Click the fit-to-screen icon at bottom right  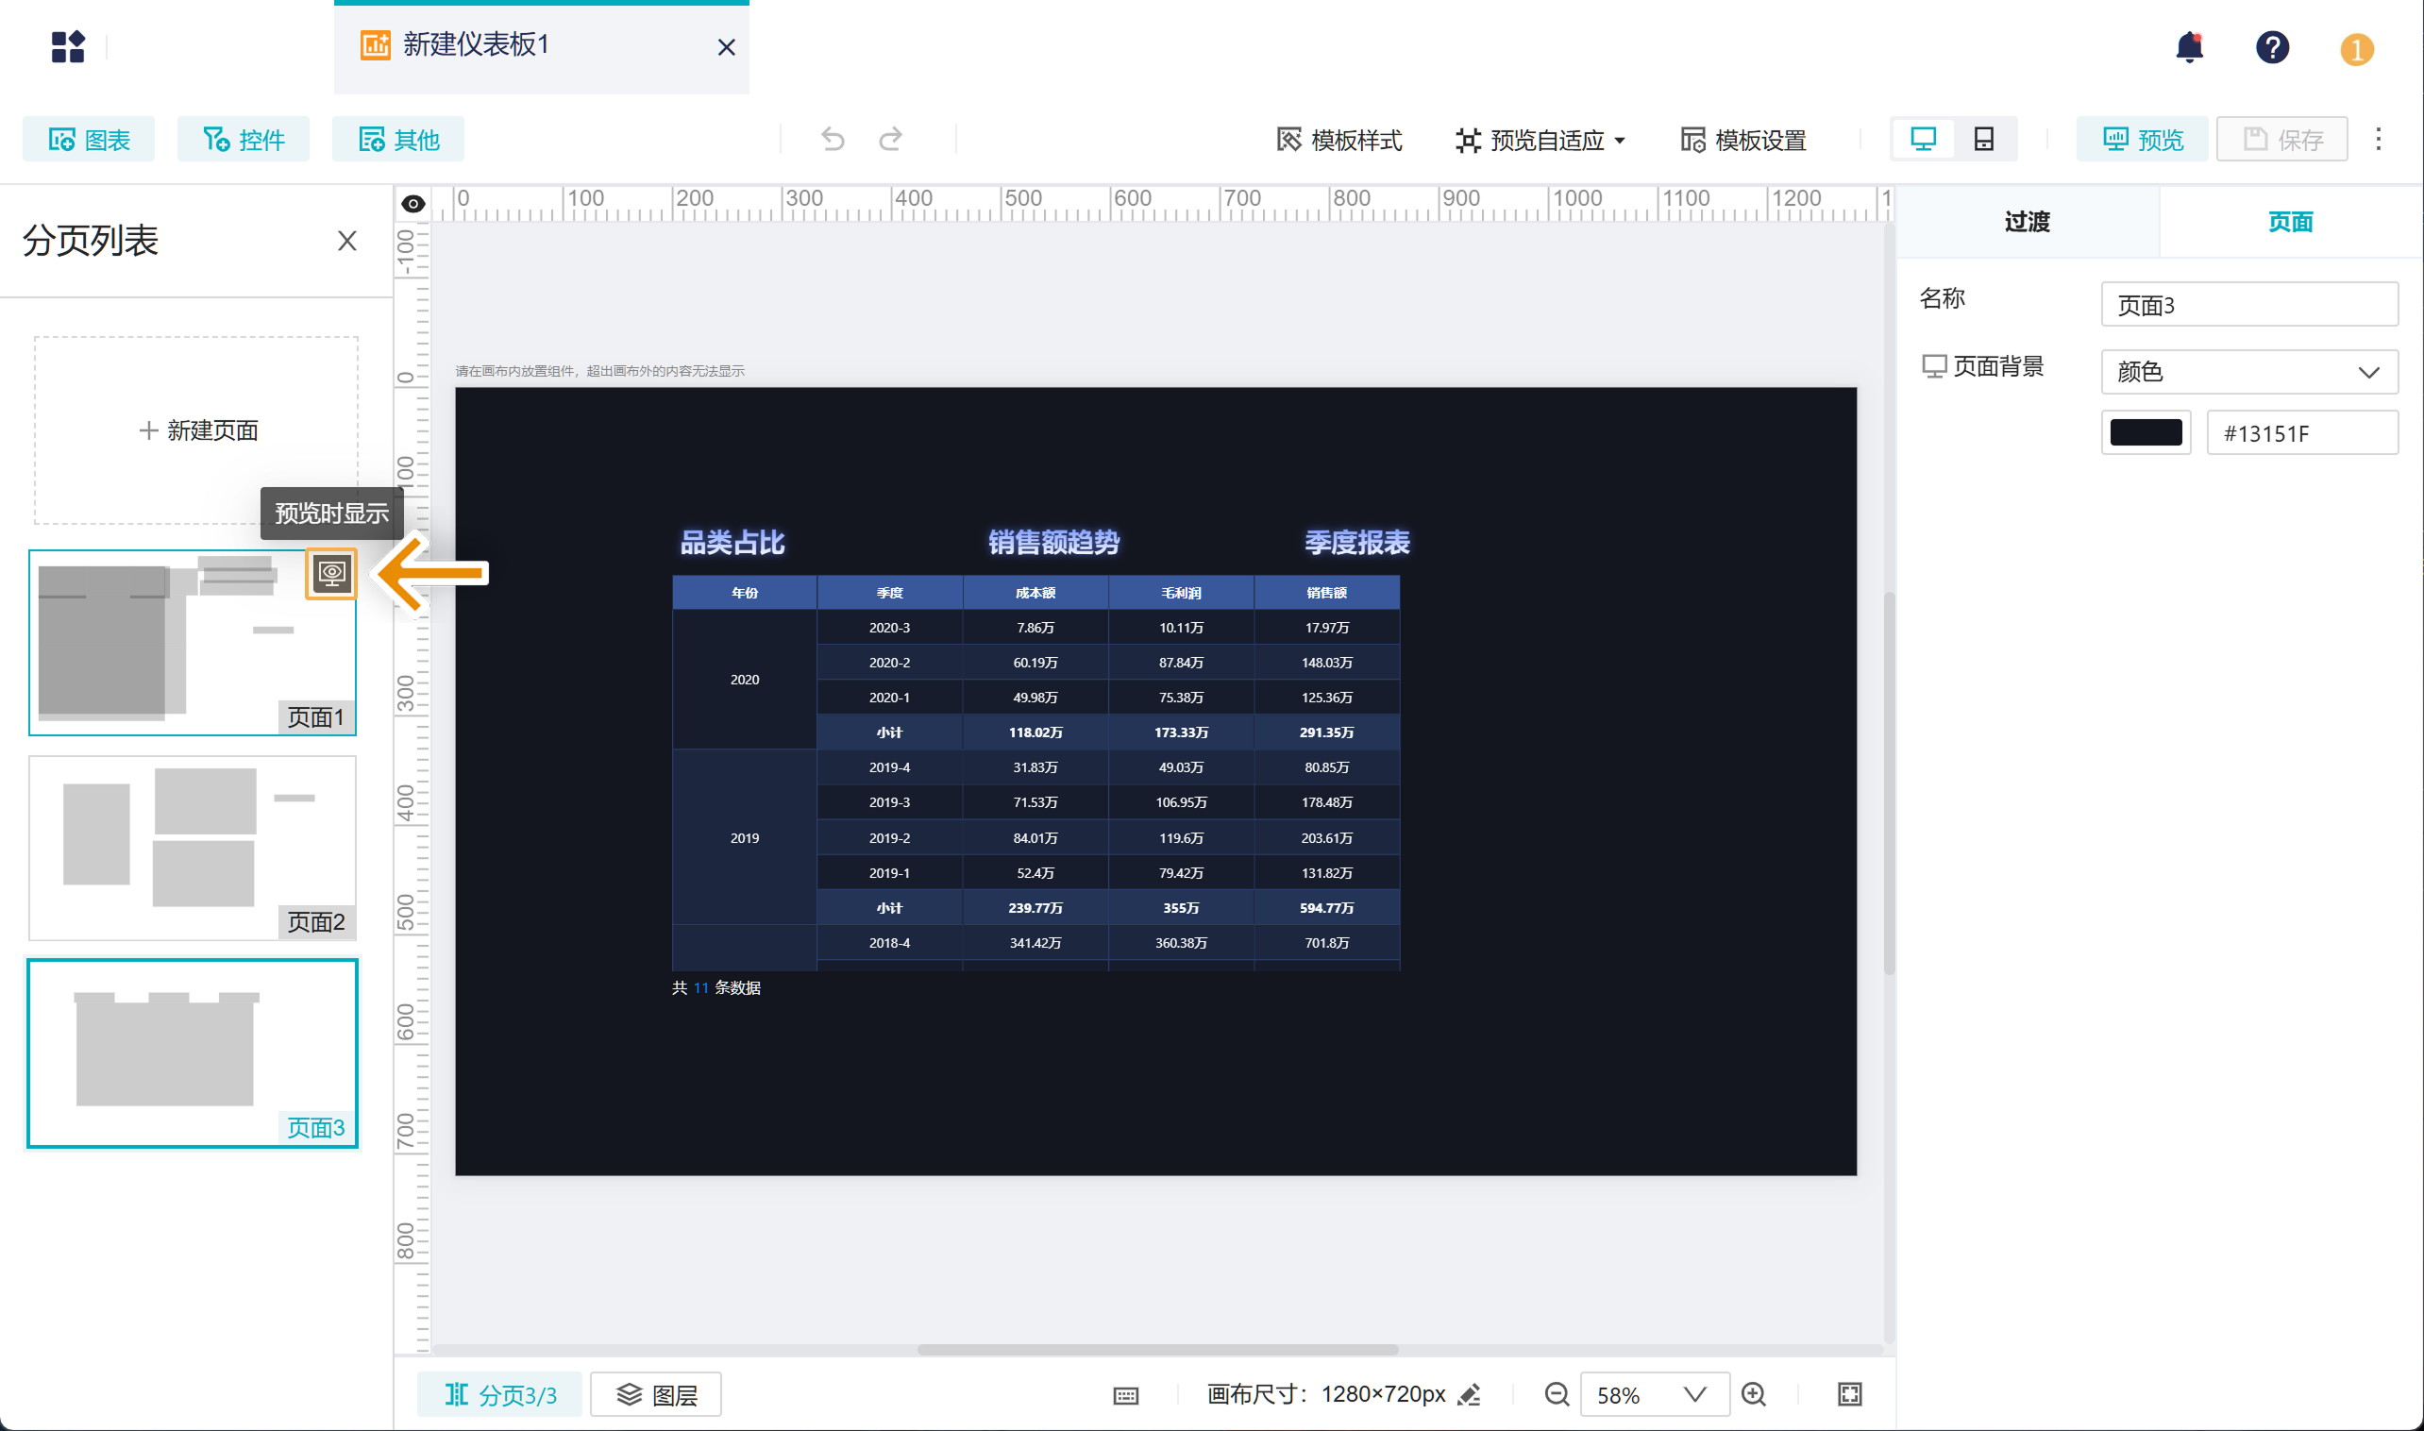[1849, 1394]
